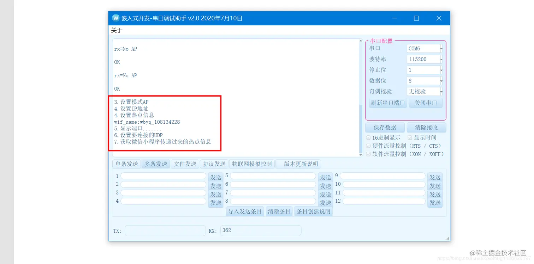534x264 pixels.
Task: Click 发送 button for entry 4
Action: tap(216, 203)
